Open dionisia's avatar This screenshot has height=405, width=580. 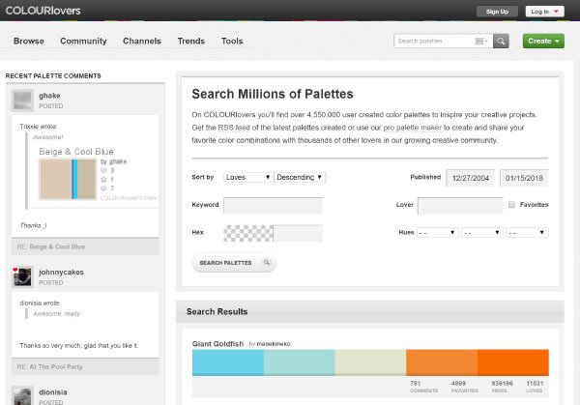(22, 395)
